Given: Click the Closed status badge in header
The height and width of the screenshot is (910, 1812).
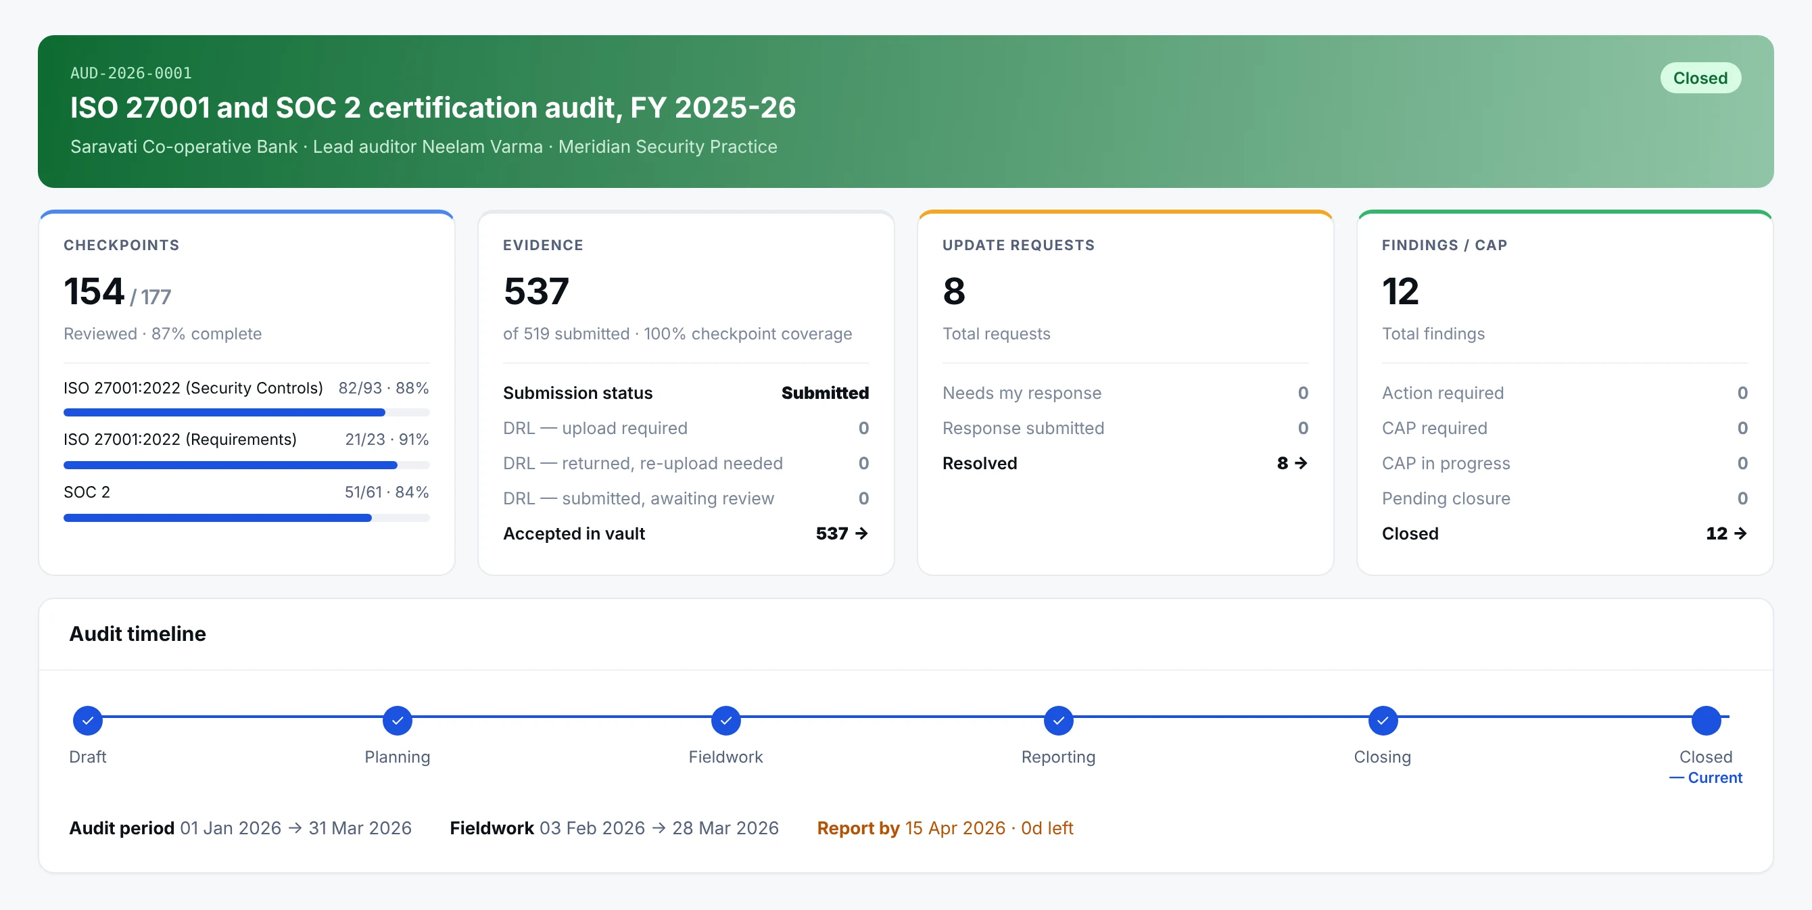Looking at the screenshot, I should click(1700, 78).
